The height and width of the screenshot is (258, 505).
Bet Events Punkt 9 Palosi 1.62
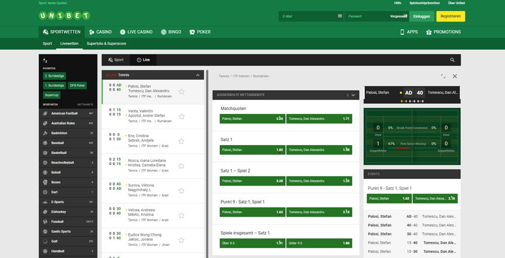coord(389,199)
